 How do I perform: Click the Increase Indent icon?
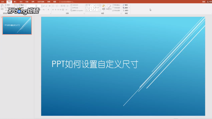(64, 6)
